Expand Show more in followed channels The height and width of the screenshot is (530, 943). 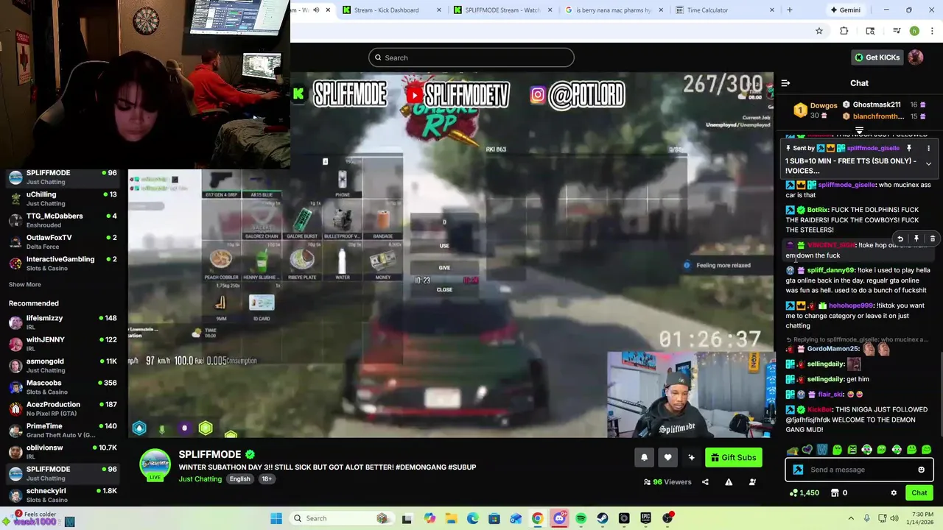pyautogui.click(x=25, y=284)
